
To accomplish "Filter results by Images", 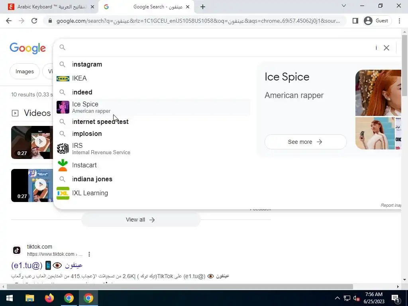I will coord(25,71).
